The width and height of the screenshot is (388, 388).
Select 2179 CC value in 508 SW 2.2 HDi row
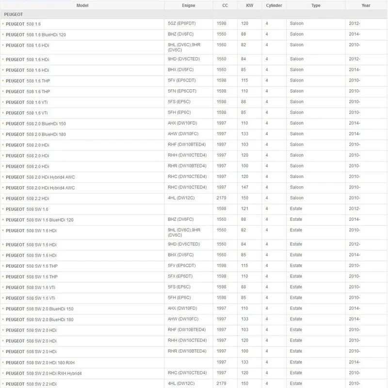tap(221, 384)
